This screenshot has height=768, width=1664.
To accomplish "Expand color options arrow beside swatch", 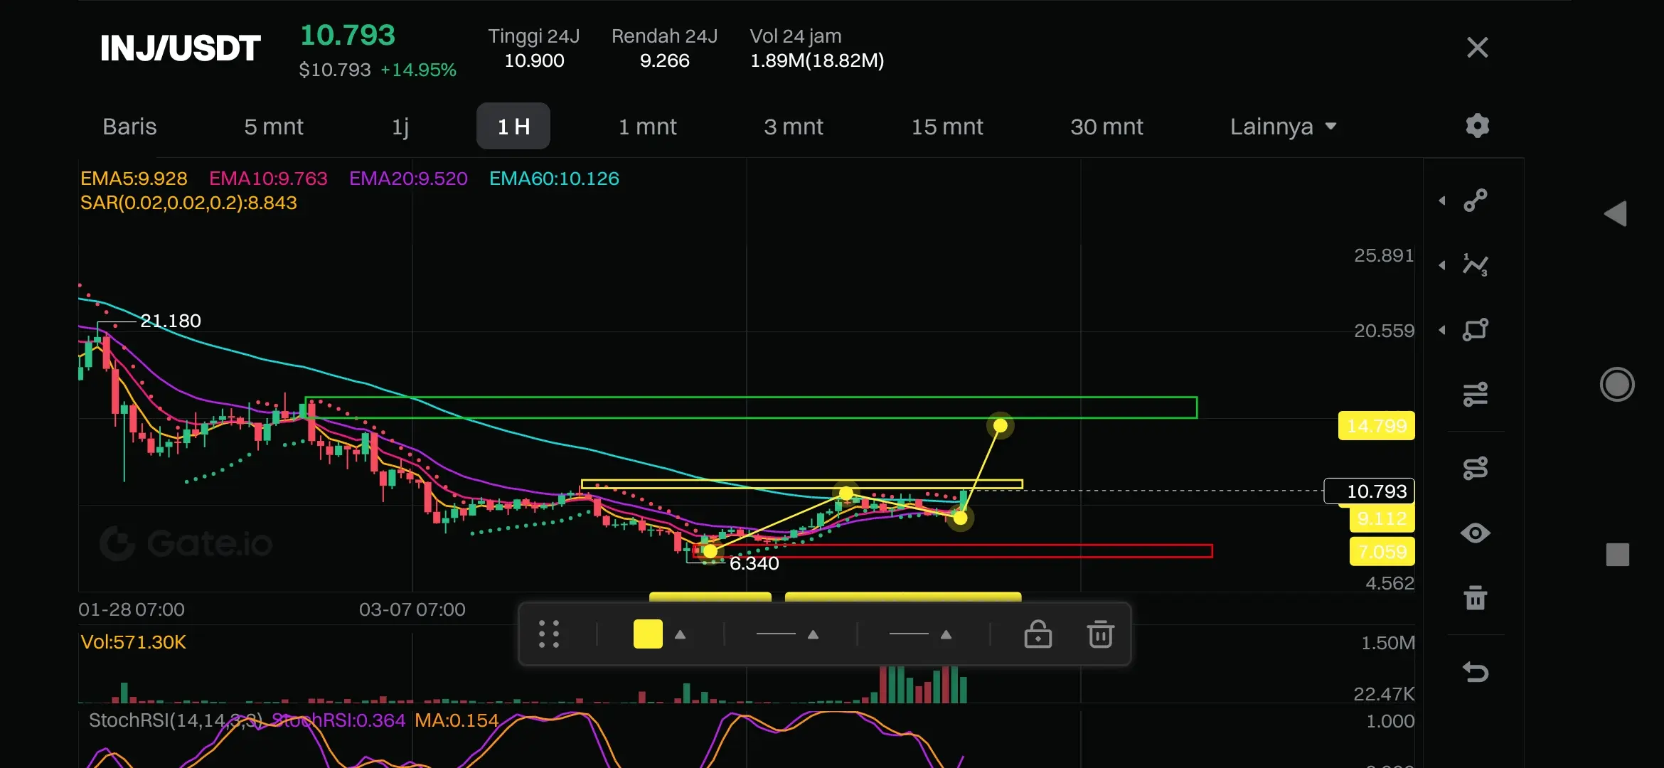I will (680, 634).
